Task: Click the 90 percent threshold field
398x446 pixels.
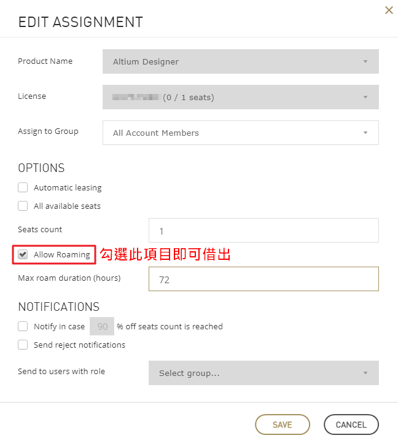Action: (102, 327)
